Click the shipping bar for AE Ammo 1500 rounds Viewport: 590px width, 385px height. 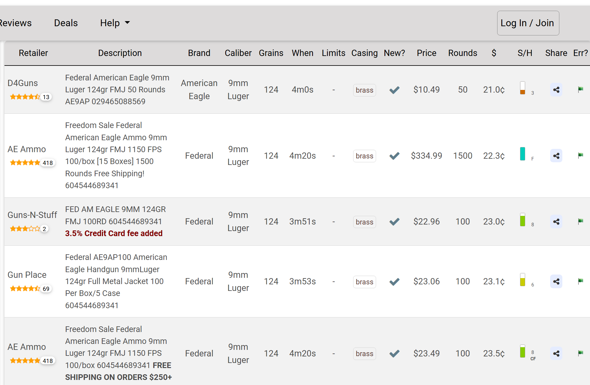522,154
